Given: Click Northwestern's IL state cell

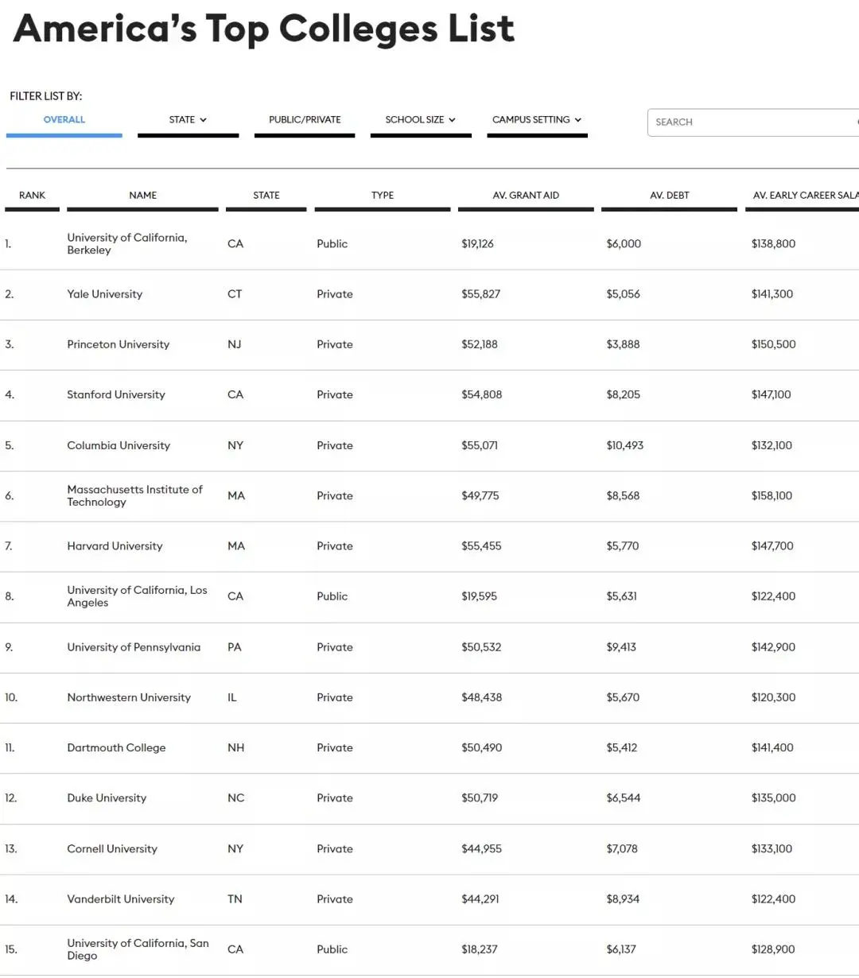Looking at the screenshot, I should (232, 697).
